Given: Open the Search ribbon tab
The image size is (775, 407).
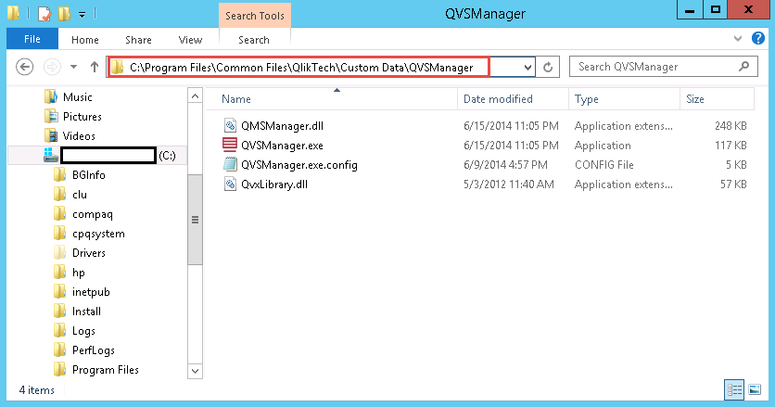Looking at the screenshot, I should click(x=254, y=40).
